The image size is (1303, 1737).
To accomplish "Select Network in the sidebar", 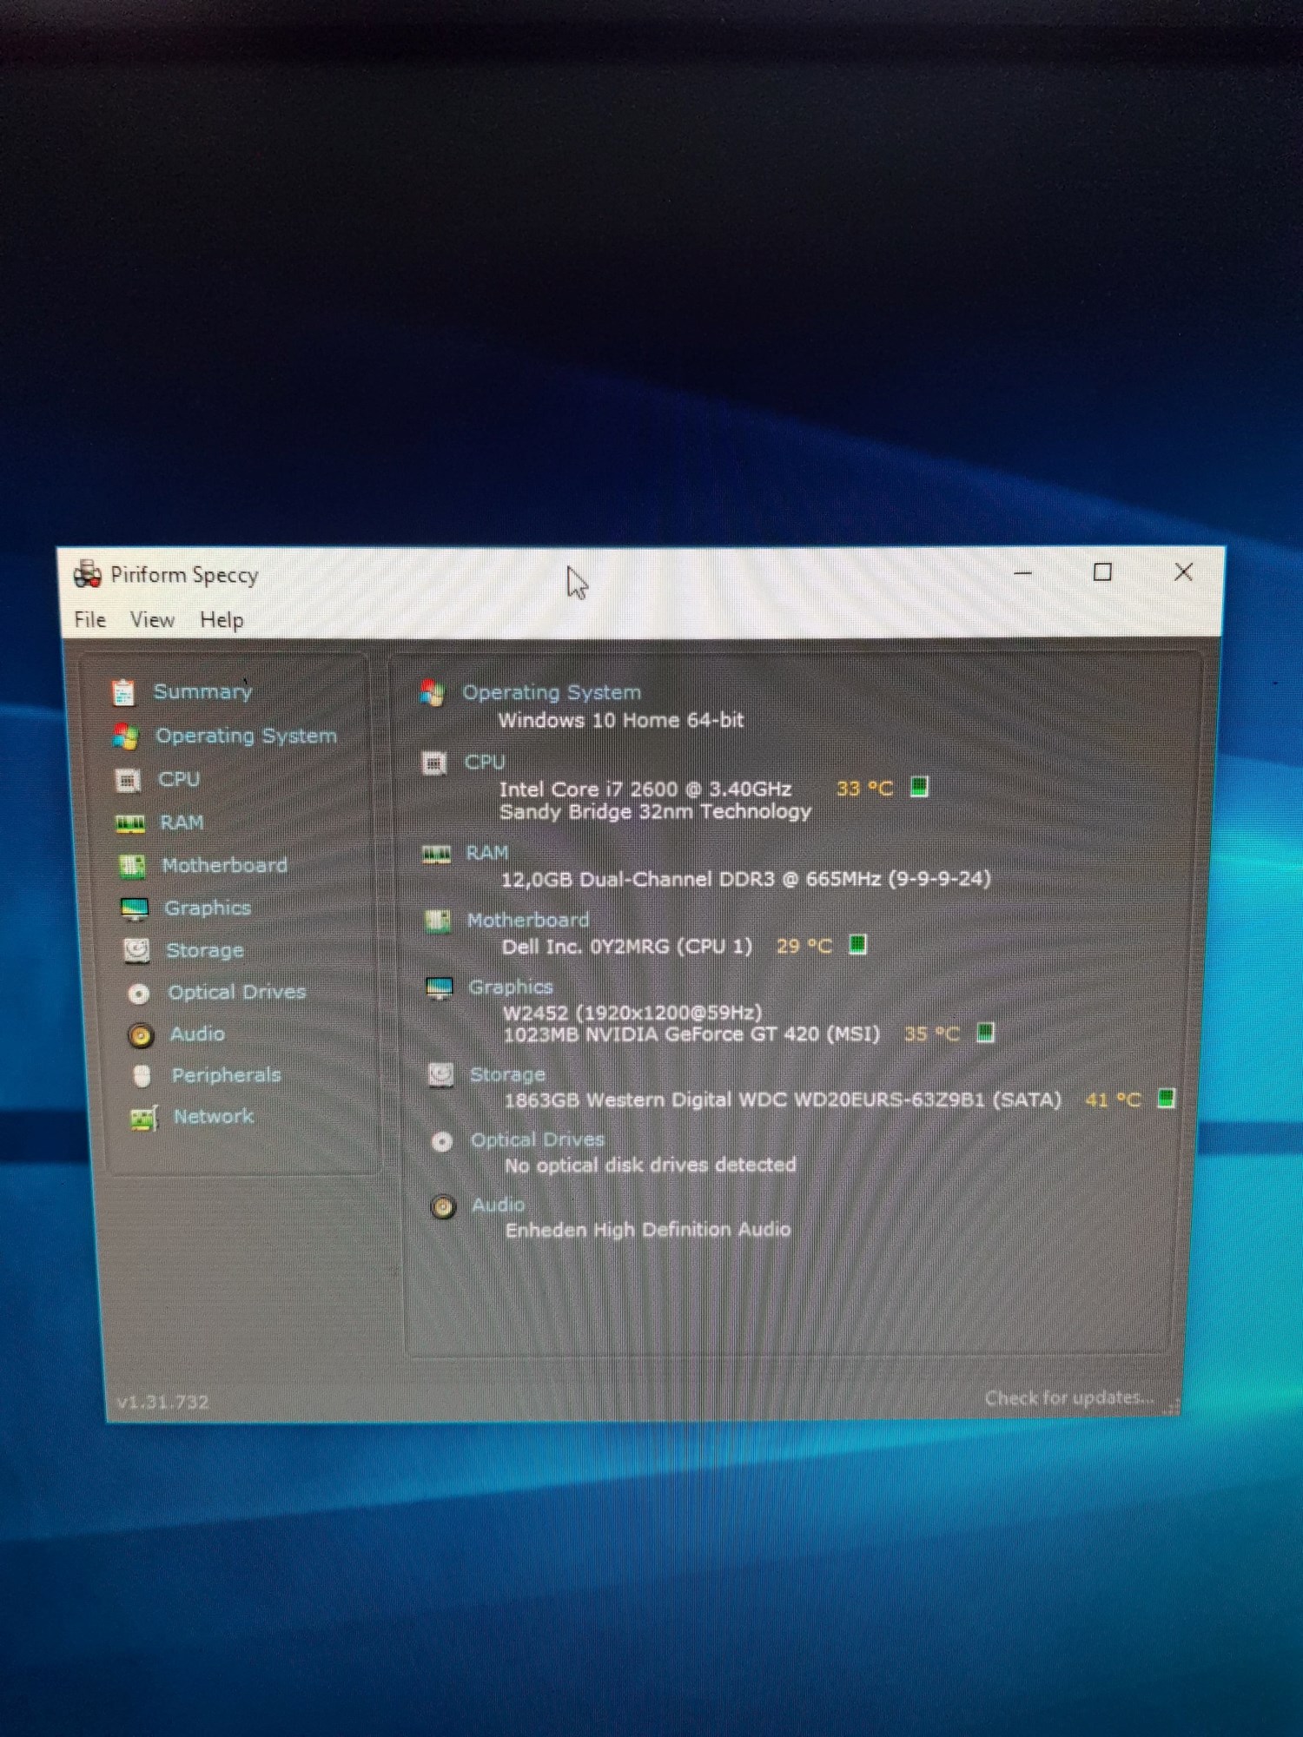I will click(214, 1116).
